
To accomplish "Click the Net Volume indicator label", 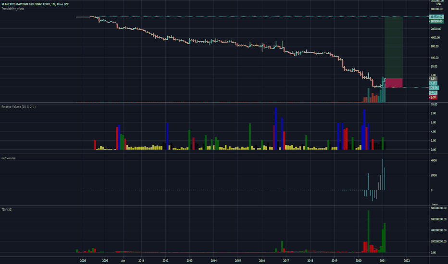I will point(9,158).
